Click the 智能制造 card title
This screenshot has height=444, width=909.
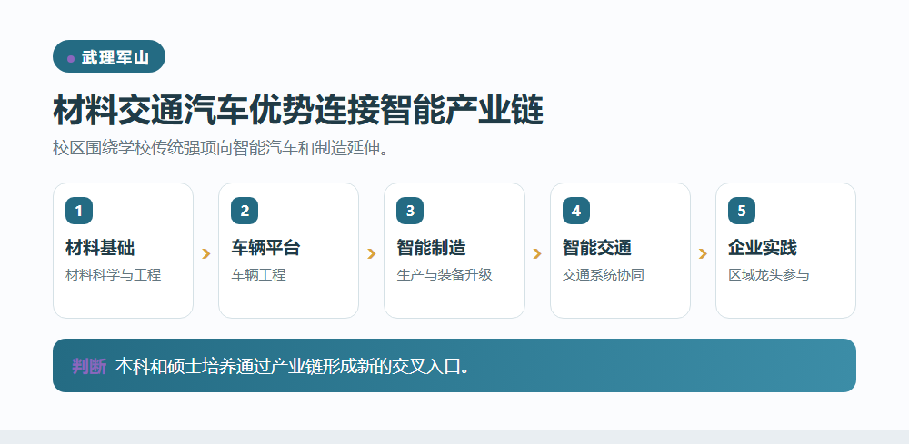point(431,248)
